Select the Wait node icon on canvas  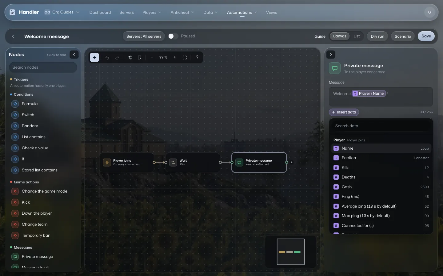pyautogui.click(x=173, y=163)
